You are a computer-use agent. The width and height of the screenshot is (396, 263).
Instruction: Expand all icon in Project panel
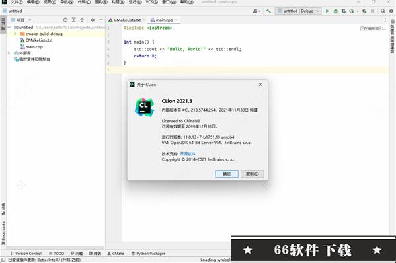tap(74, 20)
